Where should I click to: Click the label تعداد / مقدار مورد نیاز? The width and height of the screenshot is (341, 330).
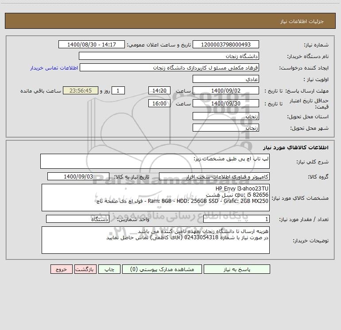(304, 219)
